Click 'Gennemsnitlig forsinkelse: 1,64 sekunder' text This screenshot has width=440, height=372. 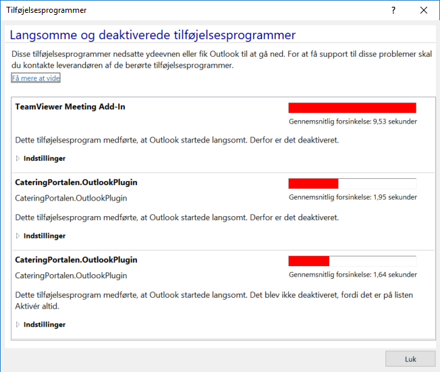[x=353, y=275]
